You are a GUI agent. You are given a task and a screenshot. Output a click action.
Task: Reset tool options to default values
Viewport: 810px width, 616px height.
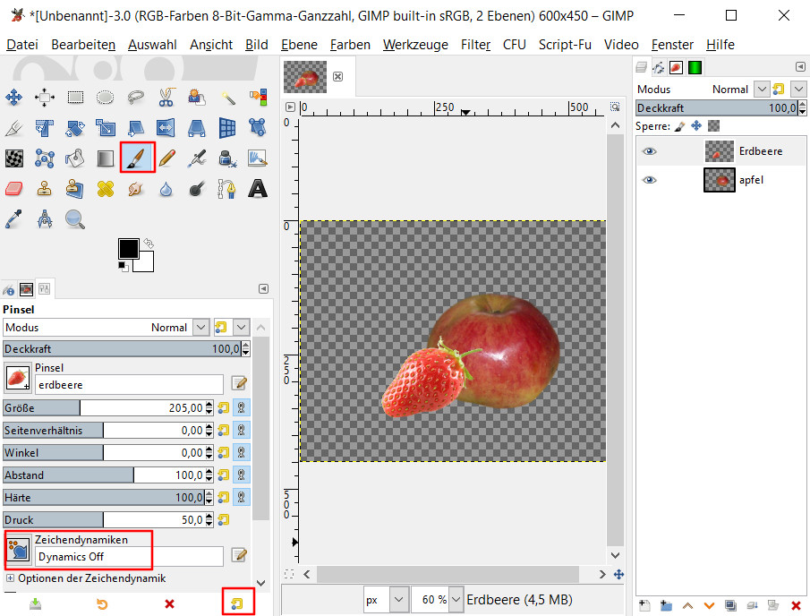point(237,603)
